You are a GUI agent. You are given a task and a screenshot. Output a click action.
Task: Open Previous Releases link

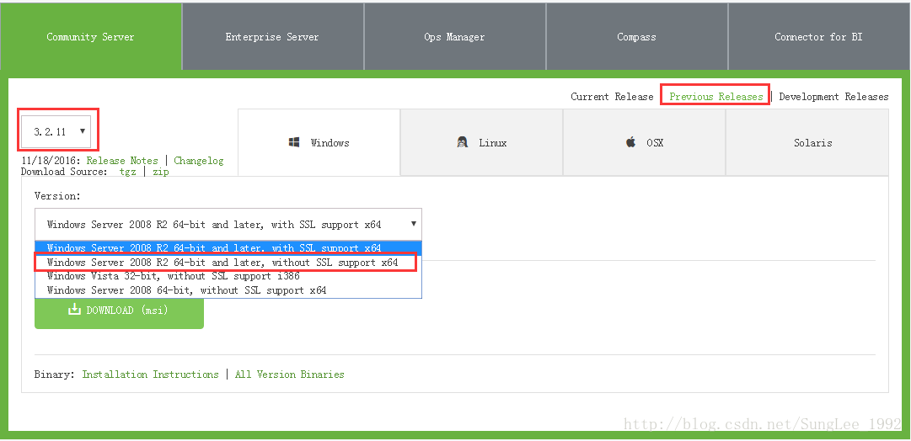tap(715, 97)
